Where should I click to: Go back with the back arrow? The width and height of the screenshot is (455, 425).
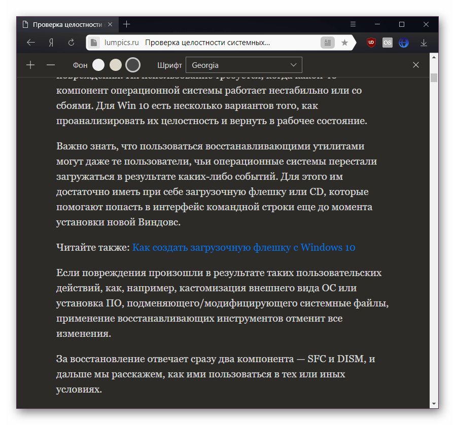pos(31,43)
